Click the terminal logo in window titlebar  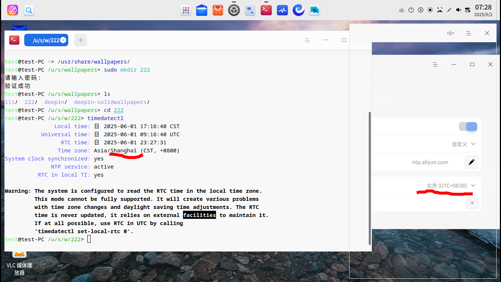tap(14, 40)
